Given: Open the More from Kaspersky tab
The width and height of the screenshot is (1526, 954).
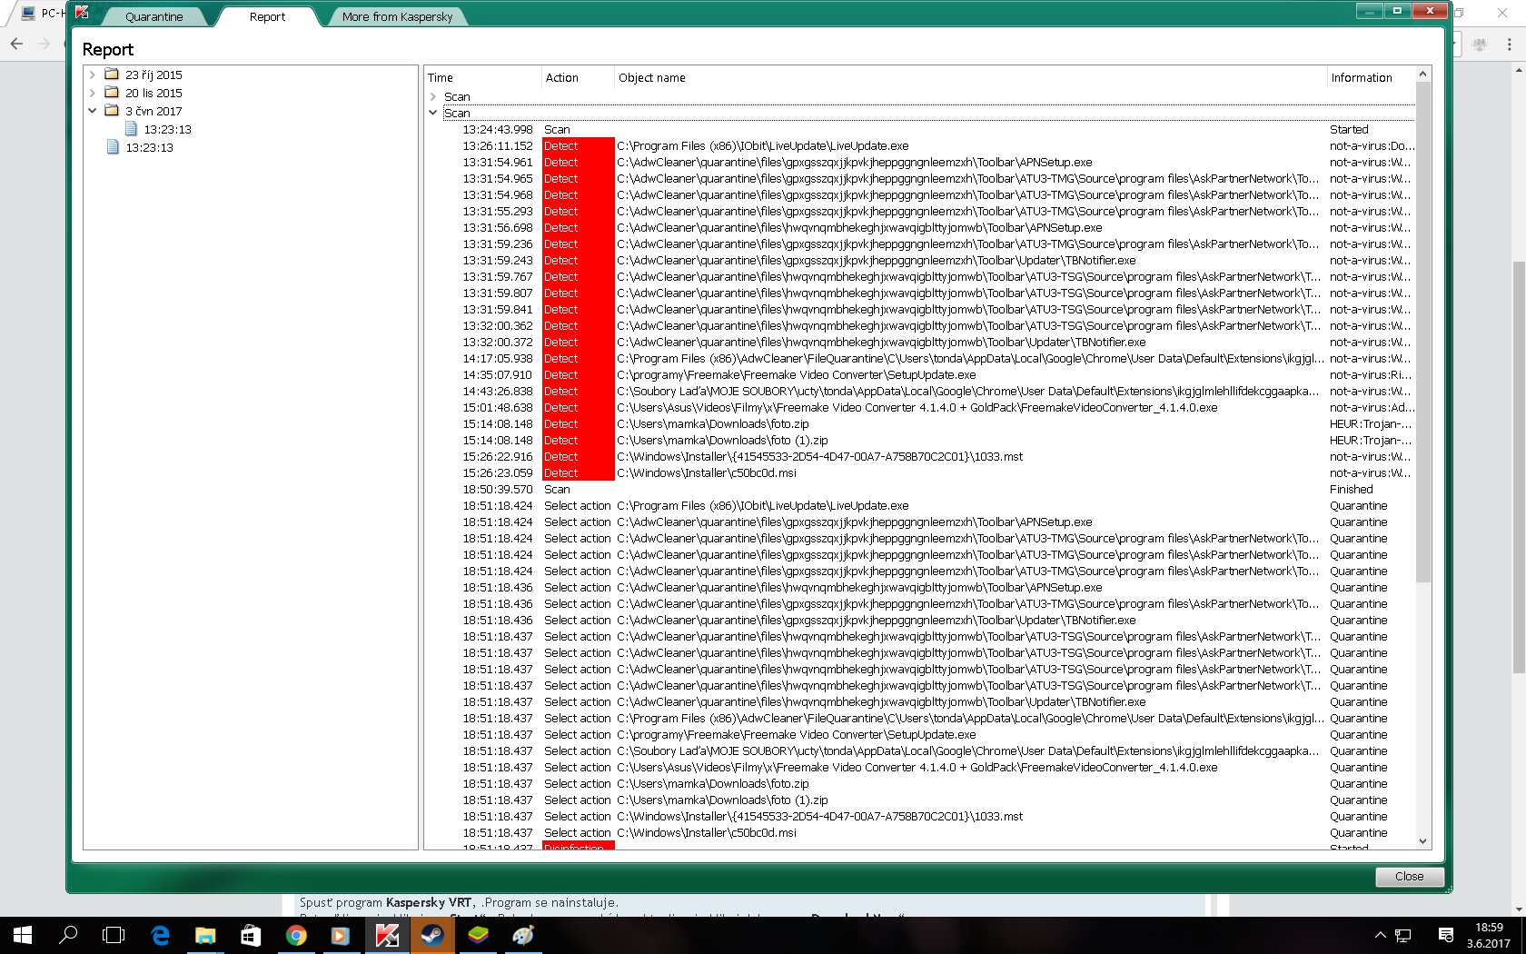Looking at the screenshot, I should (x=397, y=16).
